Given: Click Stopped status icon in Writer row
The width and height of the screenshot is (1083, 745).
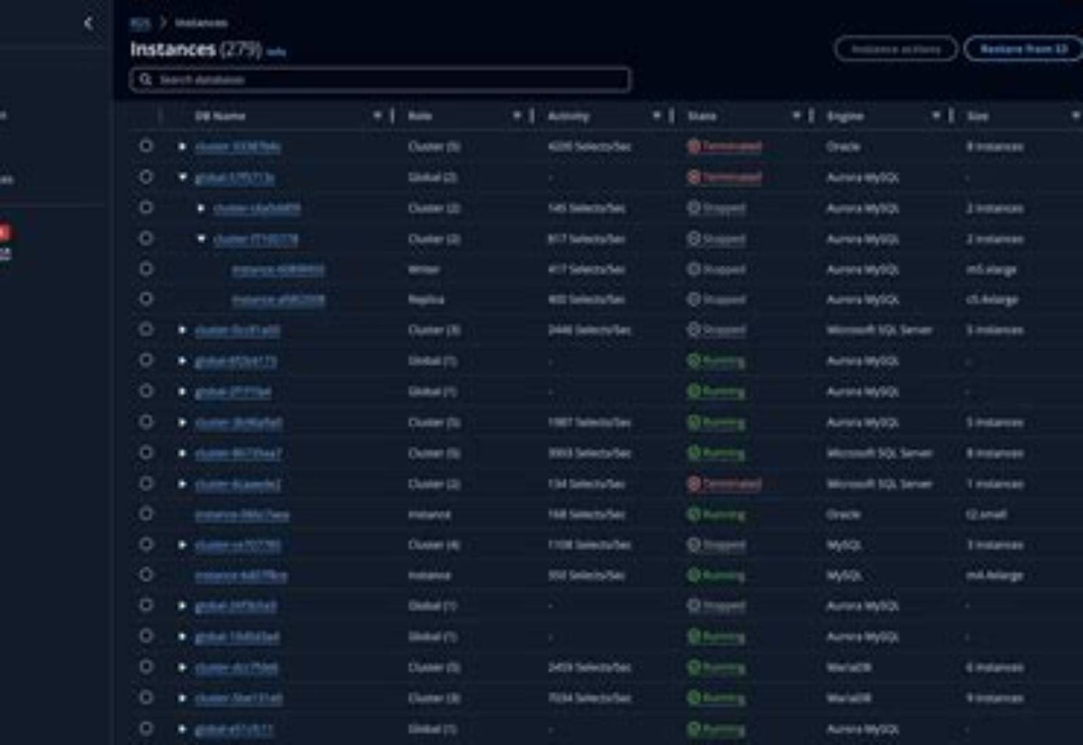Looking at the screenshot, I should [x=694, y=270].
